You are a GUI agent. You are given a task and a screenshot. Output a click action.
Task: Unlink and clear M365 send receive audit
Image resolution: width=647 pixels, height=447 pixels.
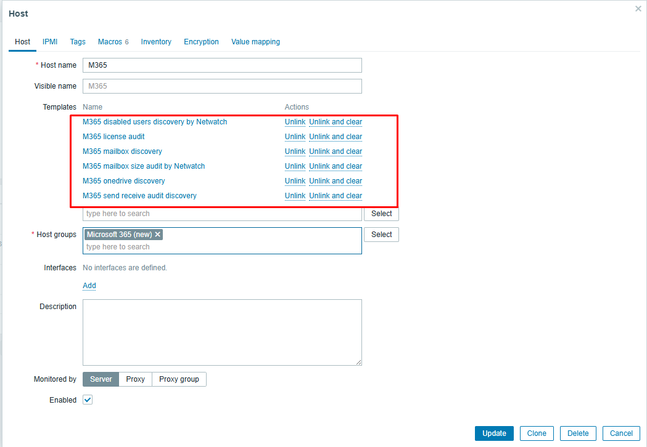pos(336,196)
